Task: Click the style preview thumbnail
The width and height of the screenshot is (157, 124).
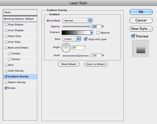Action: [x=141, y=49]
